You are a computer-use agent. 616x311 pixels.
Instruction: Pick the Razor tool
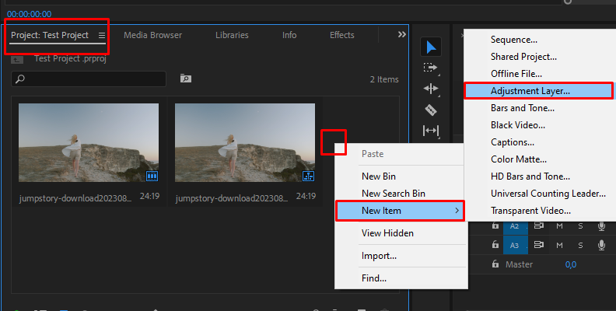pos(431,110)
